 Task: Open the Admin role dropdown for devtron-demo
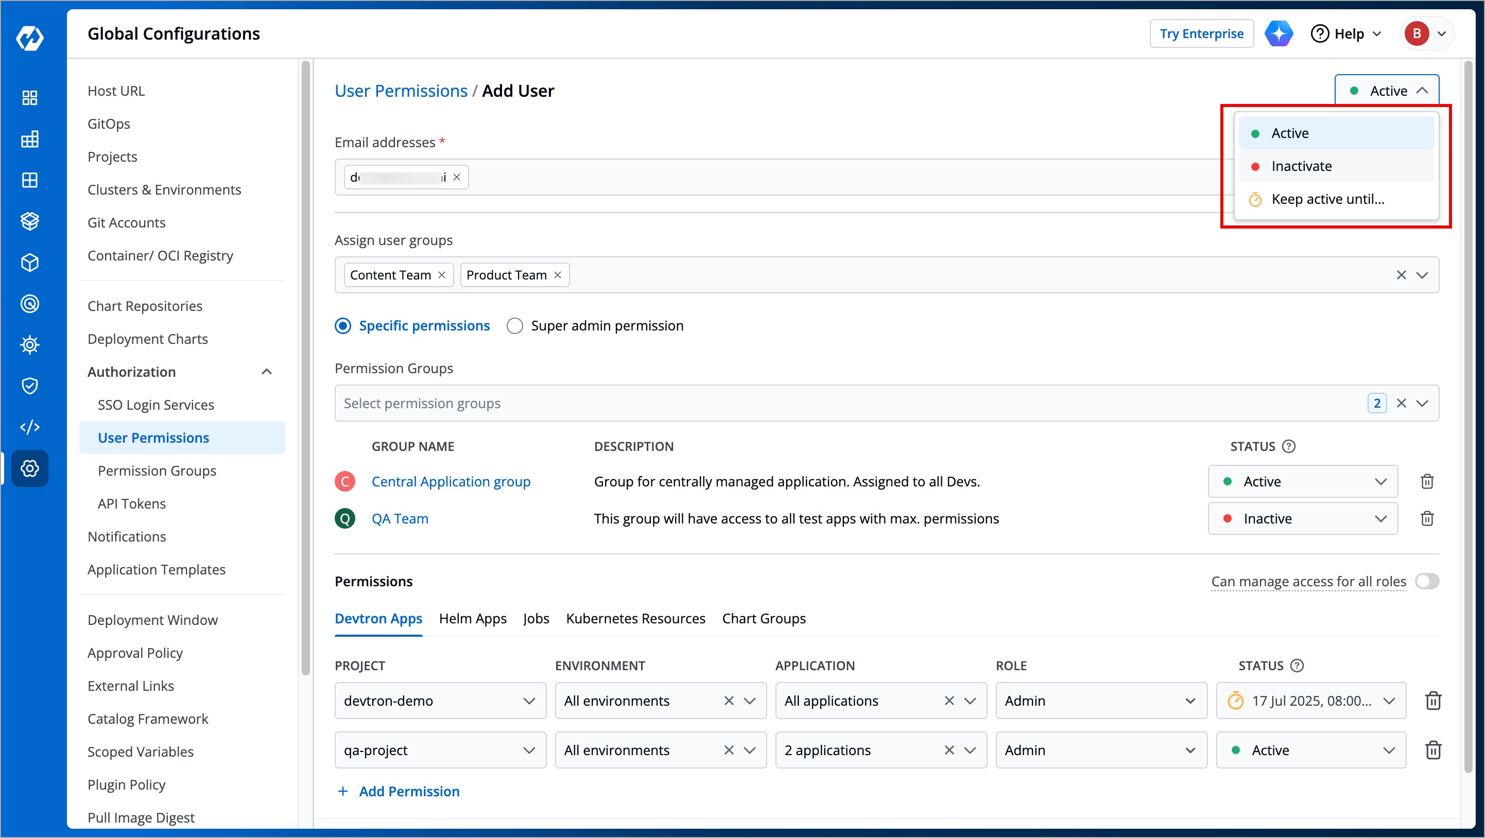(x=1101, y=701)
